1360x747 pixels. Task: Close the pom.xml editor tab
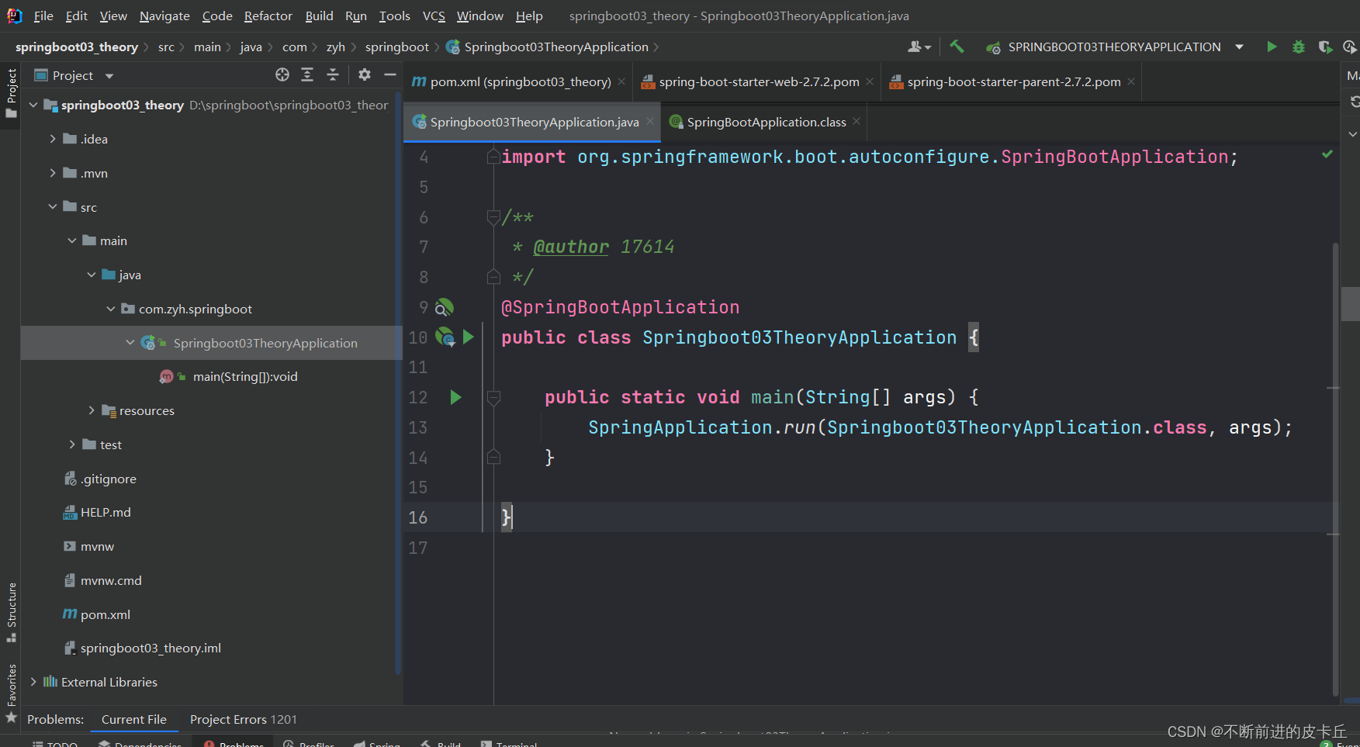(x=621, y=81)
